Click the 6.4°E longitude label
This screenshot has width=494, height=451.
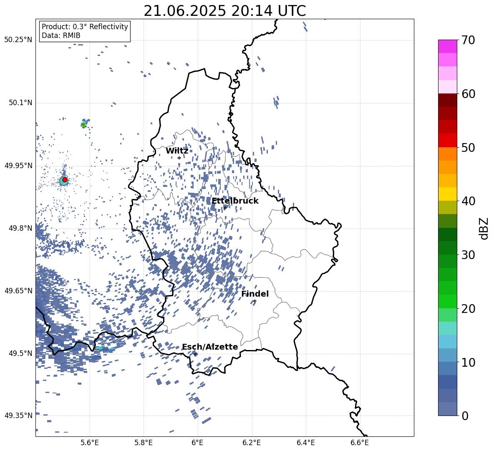(x=305, y=443)
